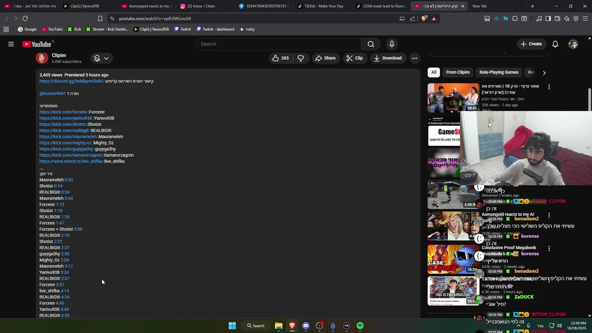Download the video
Image resolution: width=592 pixels, height=333 pixels.
(388, 58)
